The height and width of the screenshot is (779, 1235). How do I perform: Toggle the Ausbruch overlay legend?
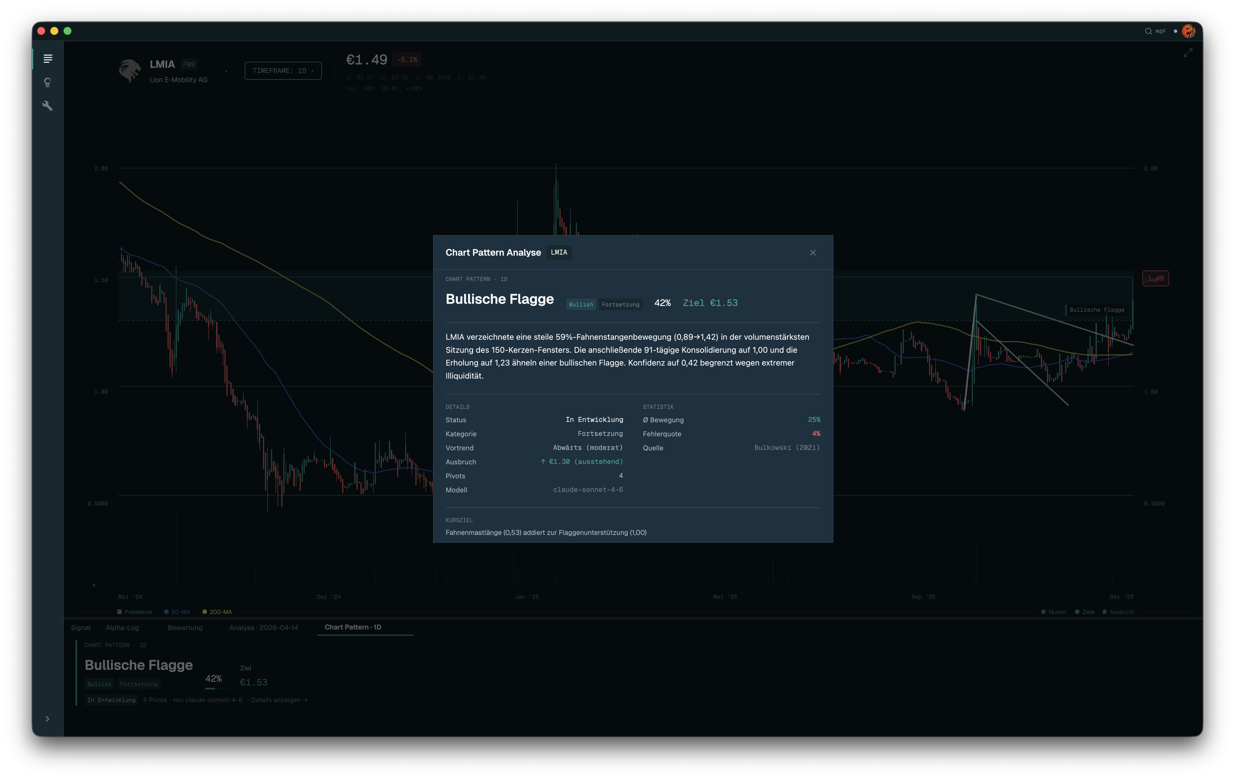coord(1118,612)
